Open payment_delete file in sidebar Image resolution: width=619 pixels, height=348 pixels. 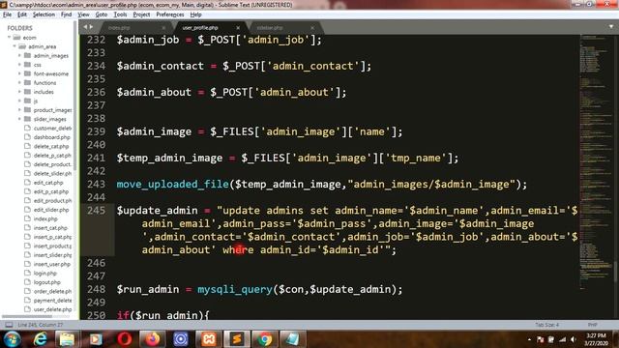52,301
